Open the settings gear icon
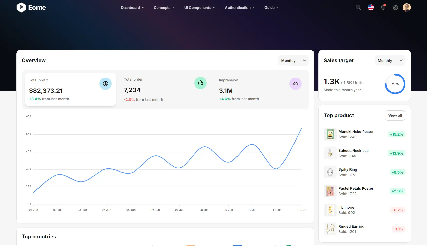Image resolution: width=427 pixels, height=246 pixels. coord(395,7)
